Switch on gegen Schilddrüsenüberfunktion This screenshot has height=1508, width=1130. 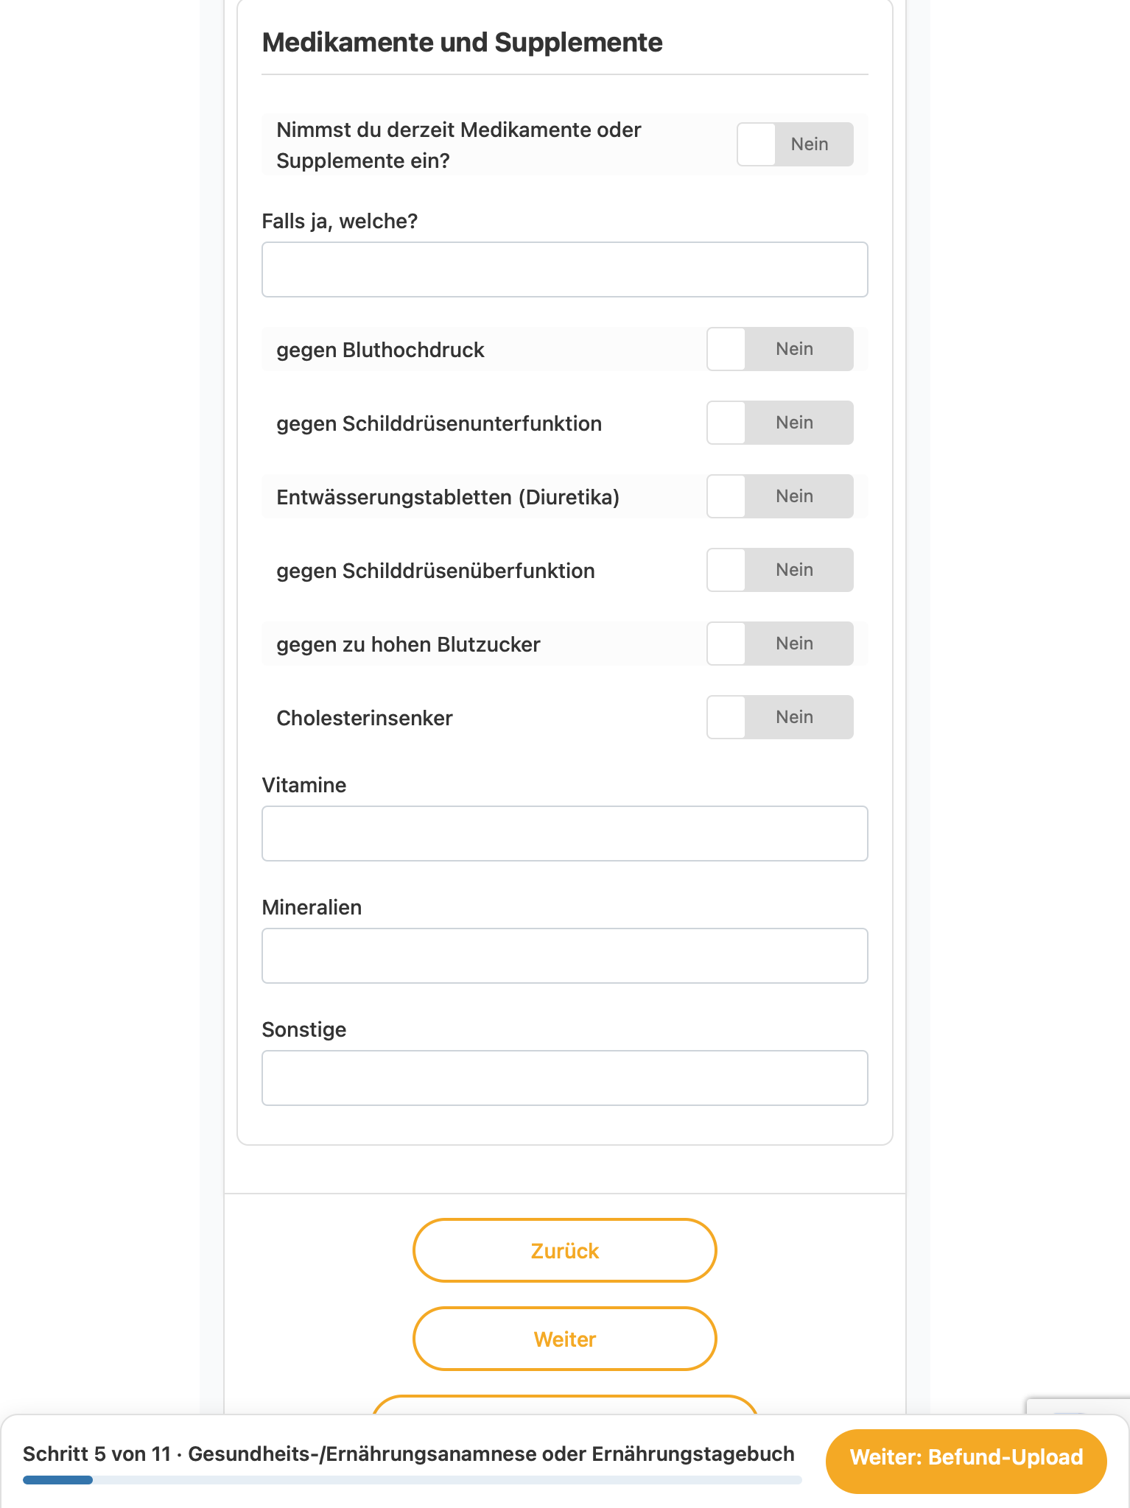tap(780, 570)
